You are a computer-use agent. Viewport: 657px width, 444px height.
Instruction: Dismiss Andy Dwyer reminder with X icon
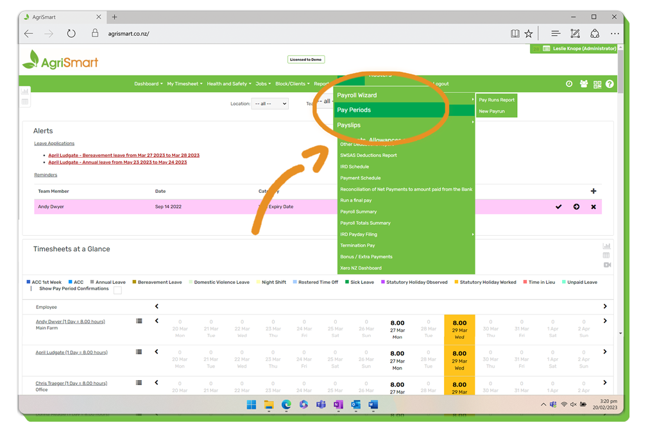[593, 207]
